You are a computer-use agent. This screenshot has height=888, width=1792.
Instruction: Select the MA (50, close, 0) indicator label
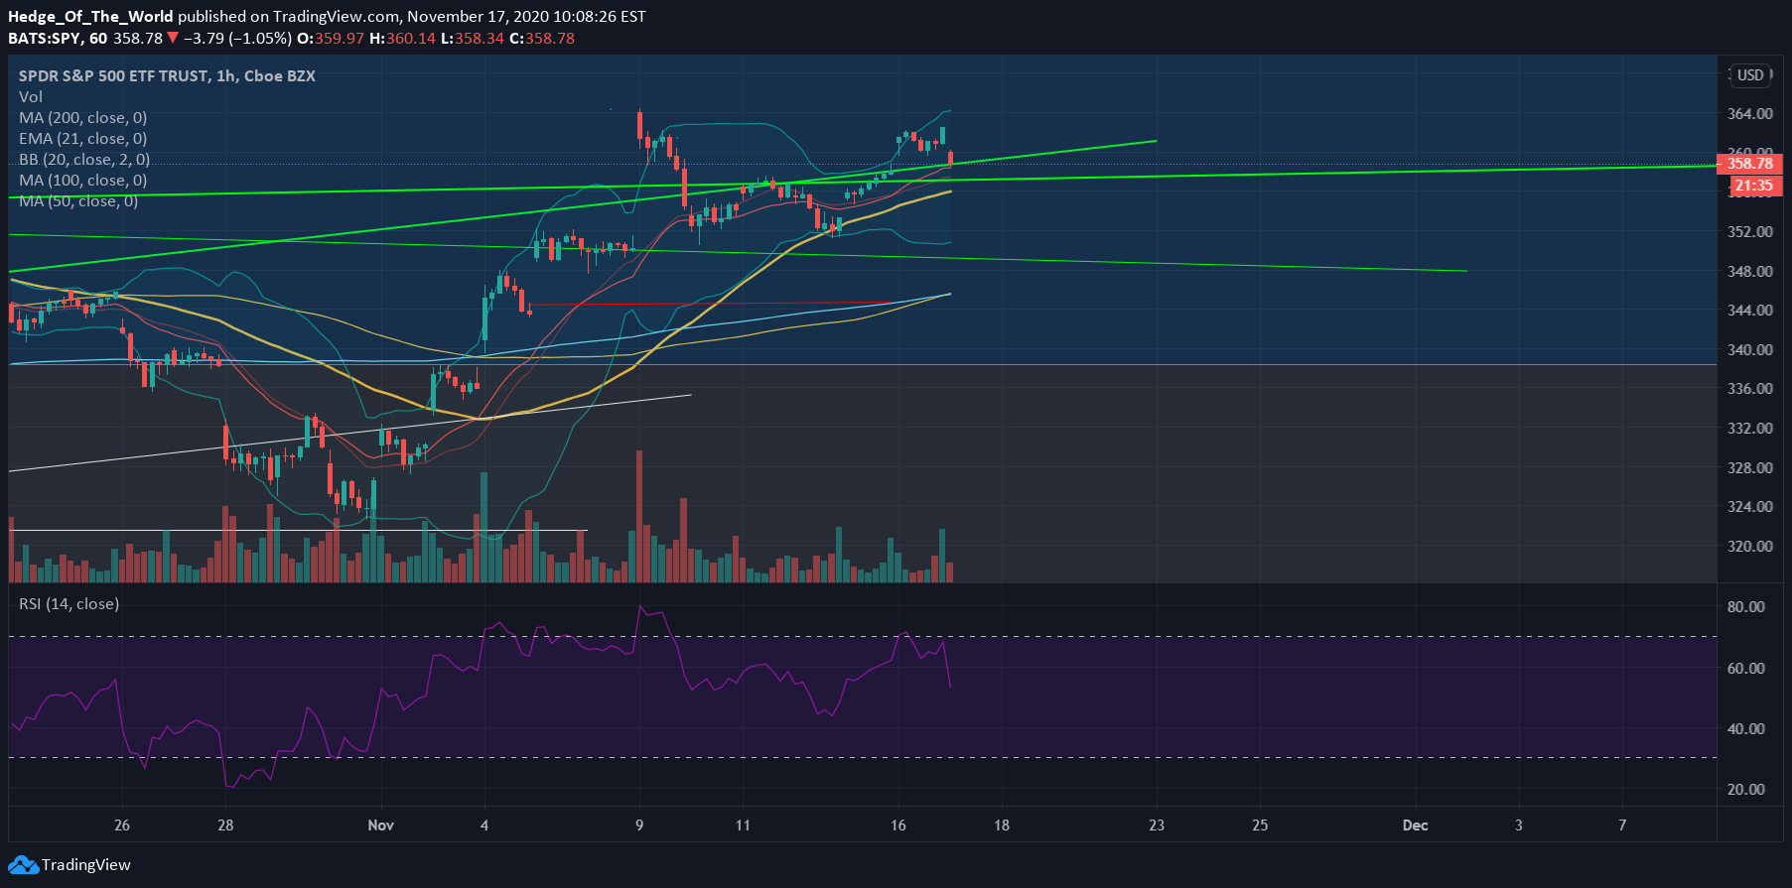coord(78,201)
